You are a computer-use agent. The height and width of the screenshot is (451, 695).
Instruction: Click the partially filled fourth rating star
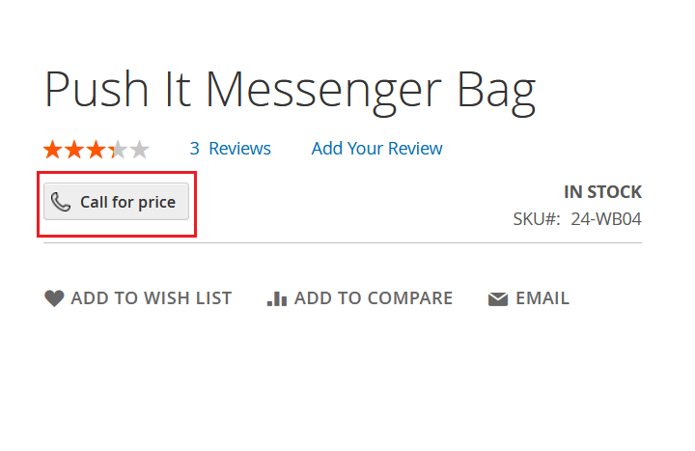point(118,150)
